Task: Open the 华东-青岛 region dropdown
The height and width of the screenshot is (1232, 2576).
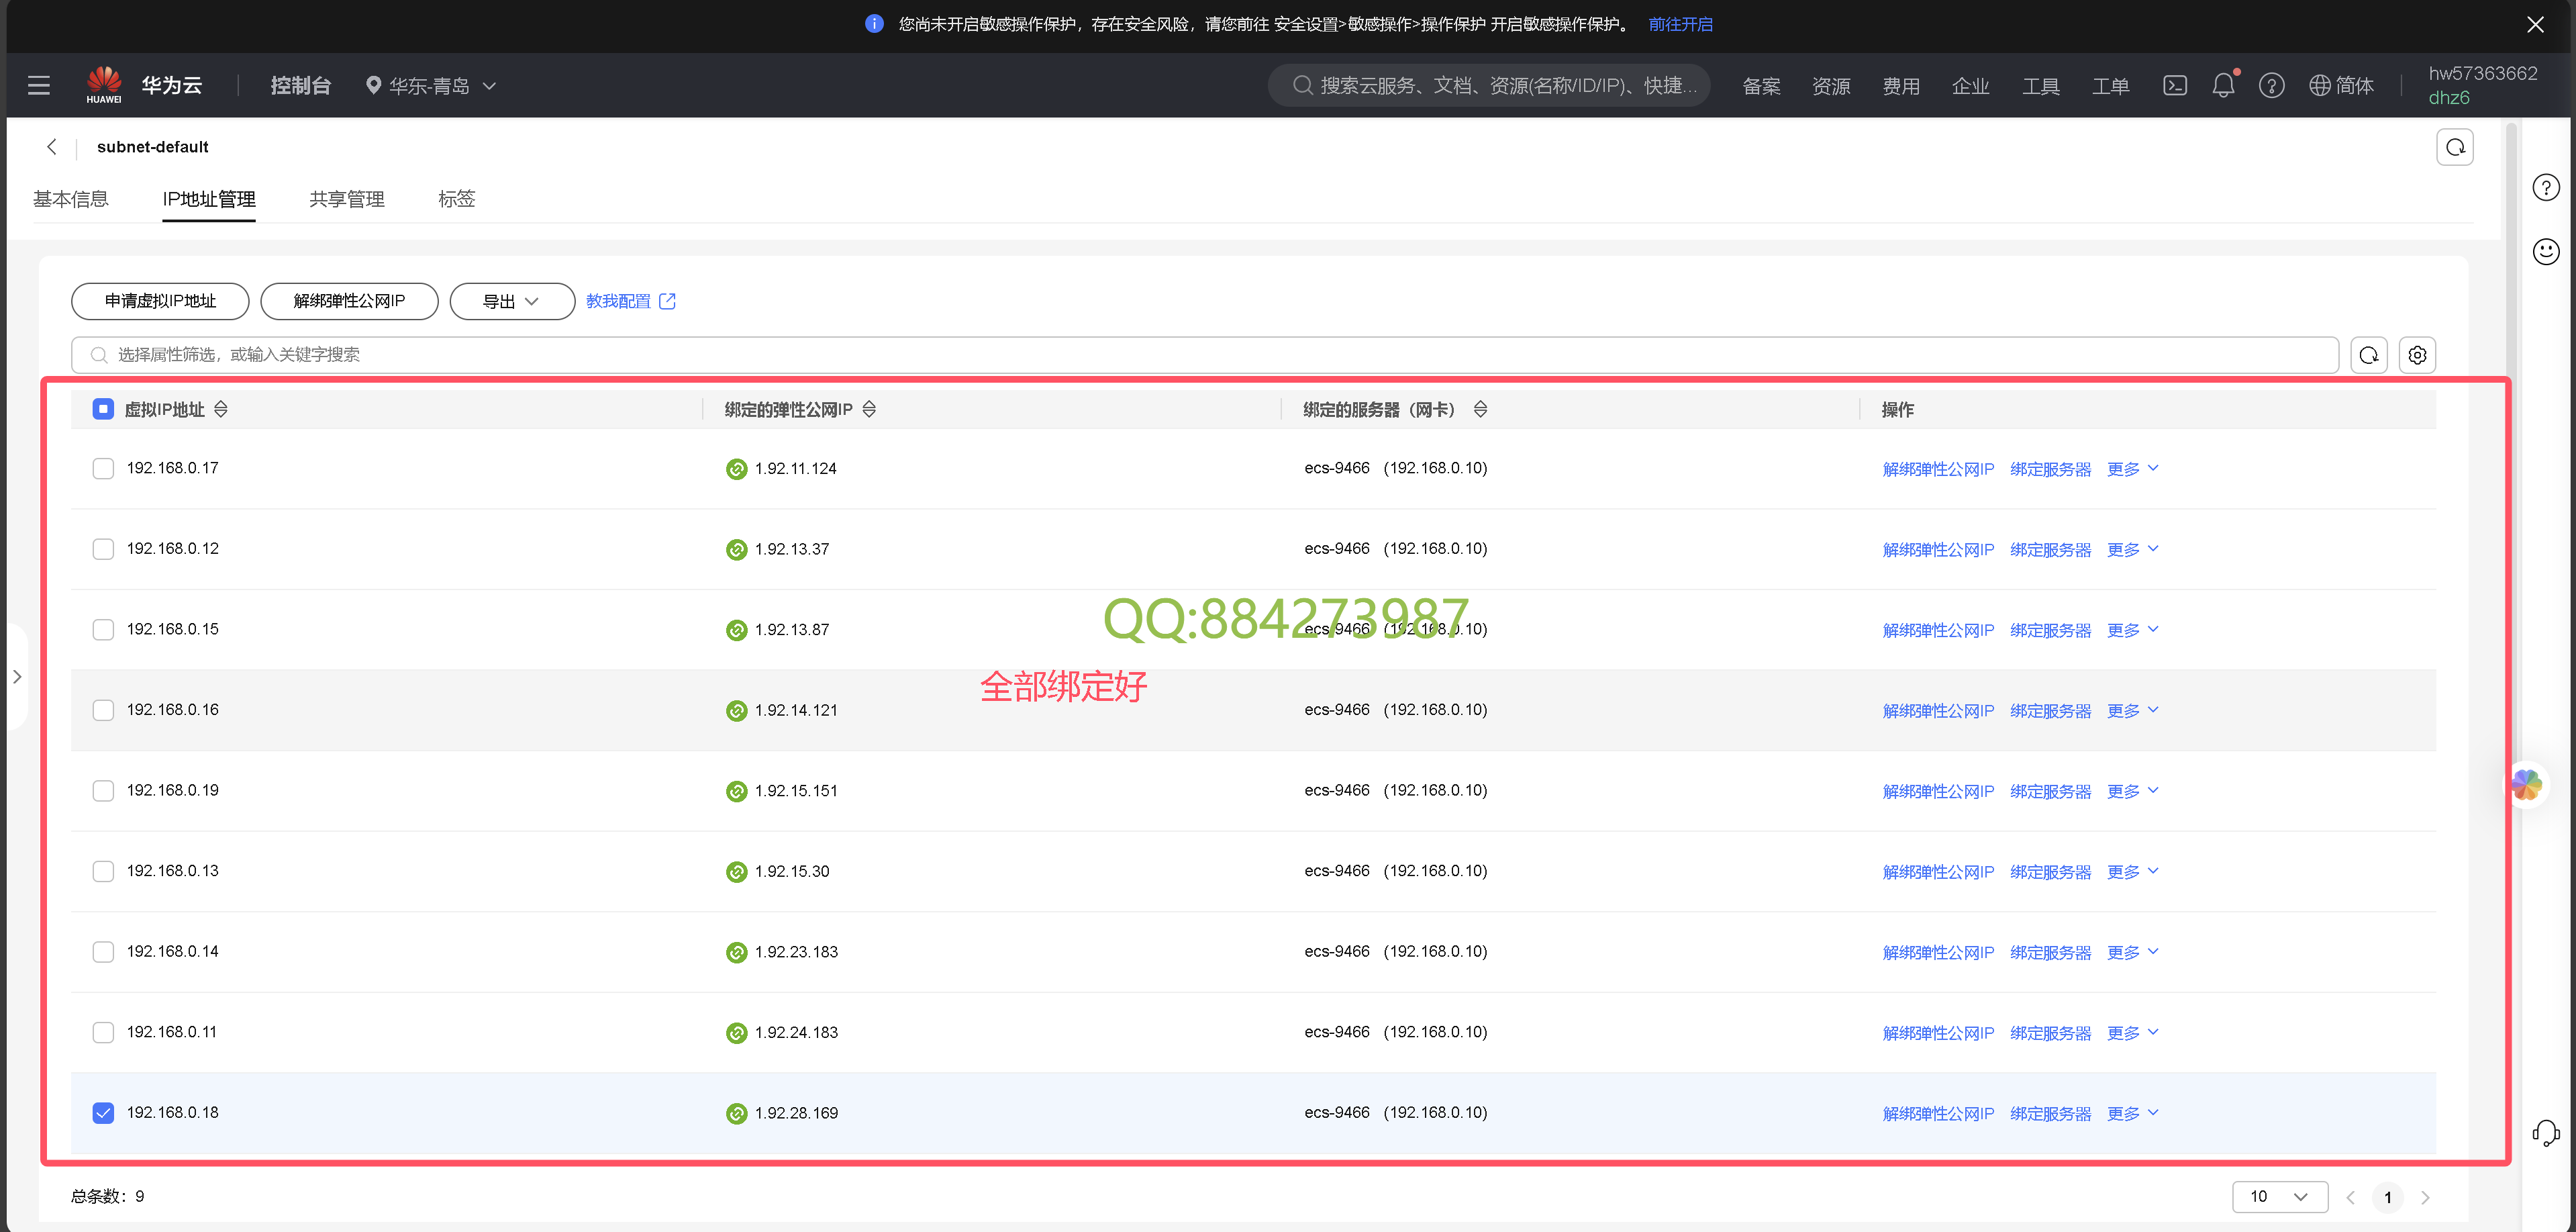Action: pyautogui.click(x=431, y=86)
